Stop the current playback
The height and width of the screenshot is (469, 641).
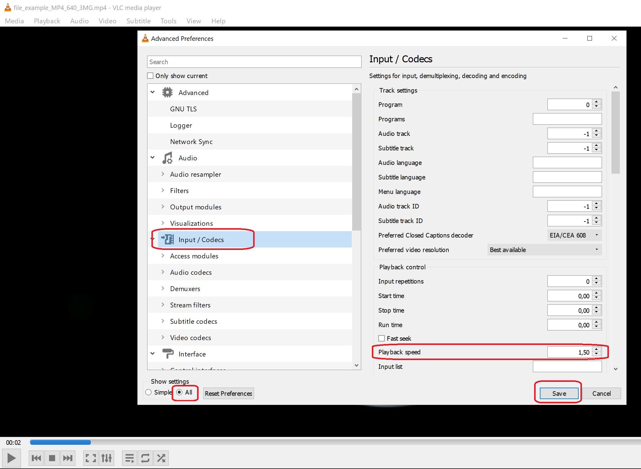tap(52, 458)
